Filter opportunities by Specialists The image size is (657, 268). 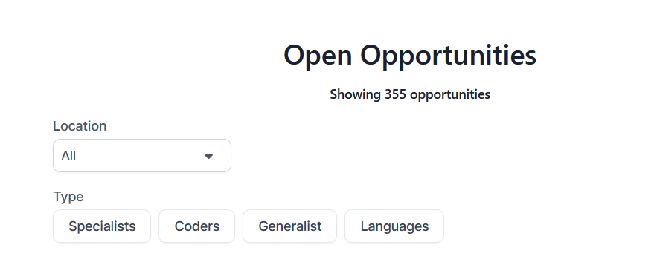tap(102, 226)
